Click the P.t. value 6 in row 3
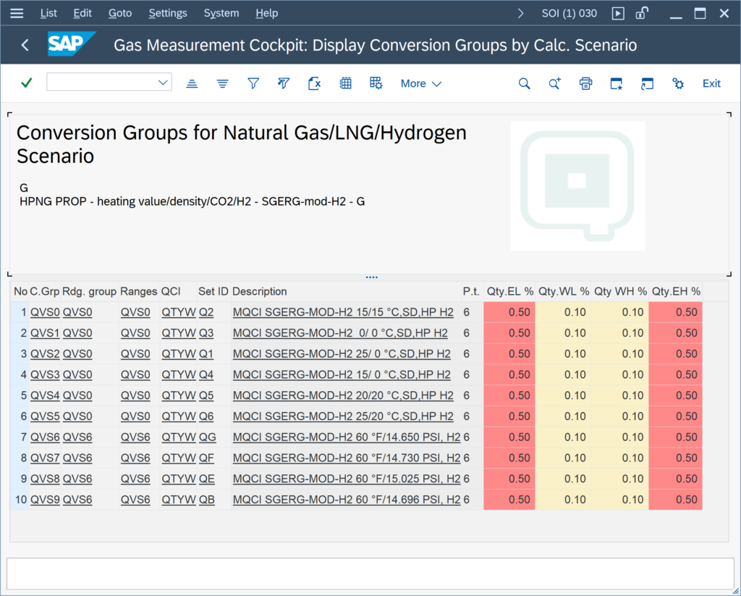741x596 pixels. click(467, 354)
